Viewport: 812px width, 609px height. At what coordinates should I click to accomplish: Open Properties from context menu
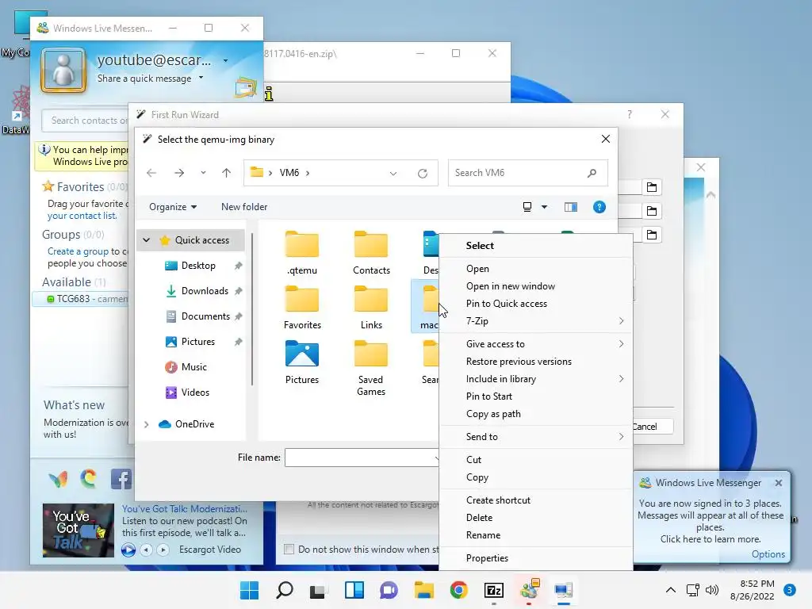pyautogui.click(x=535, y=558)
